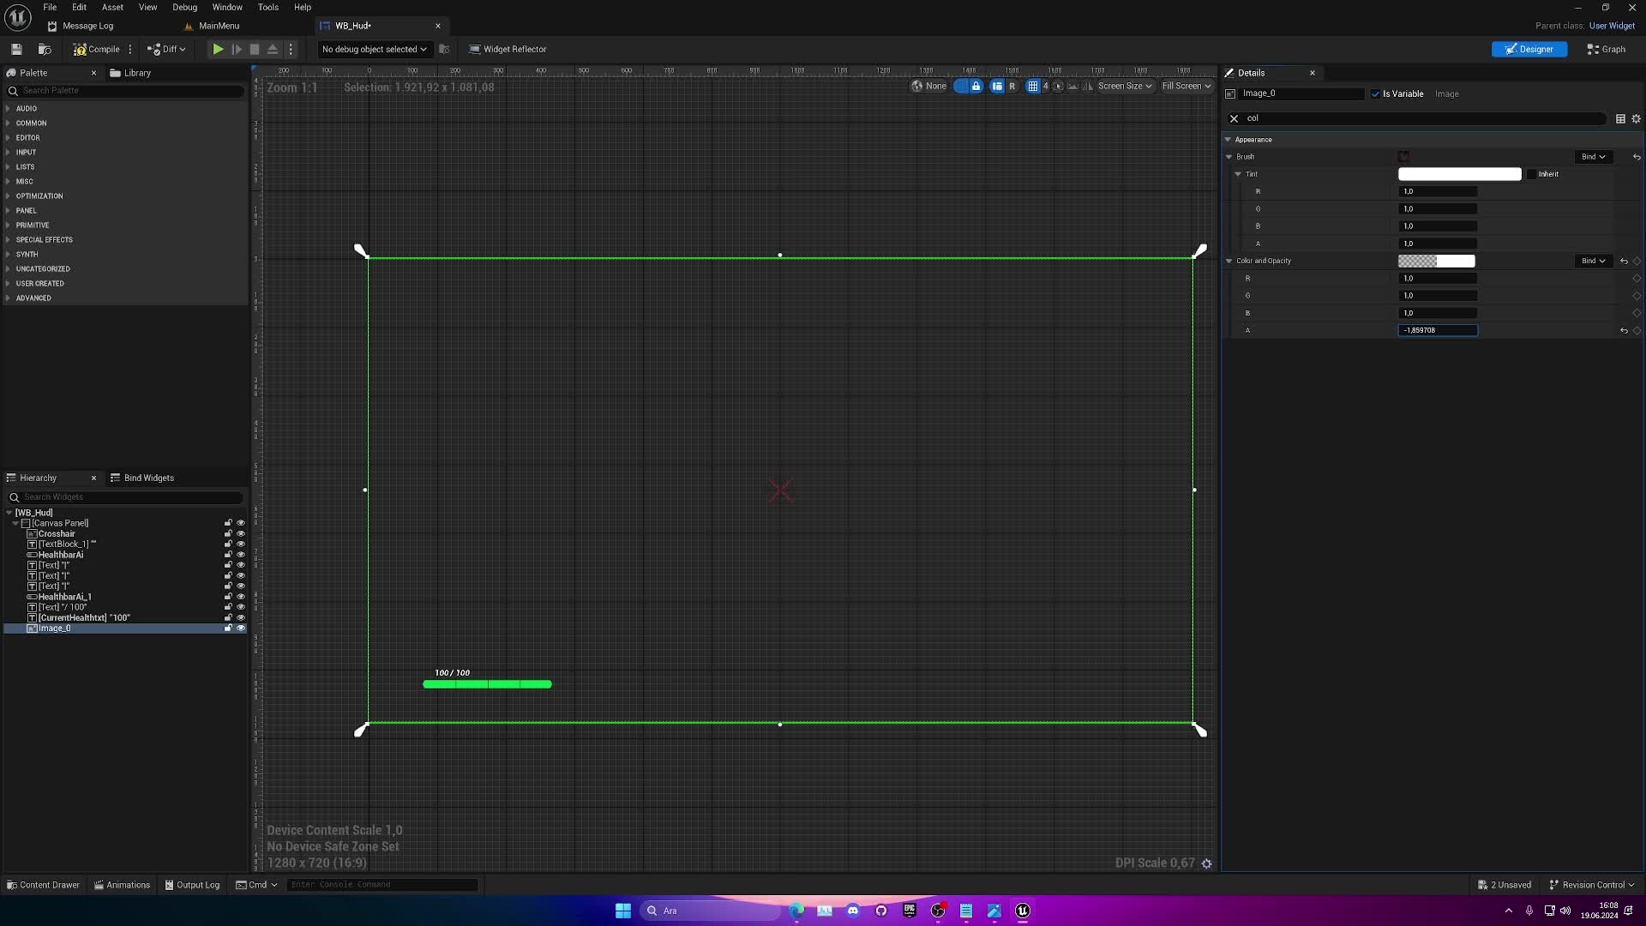Viewport: 1646px width, 926px height.
Task: Click the Message Log tab
Action: tap(87, 25)
